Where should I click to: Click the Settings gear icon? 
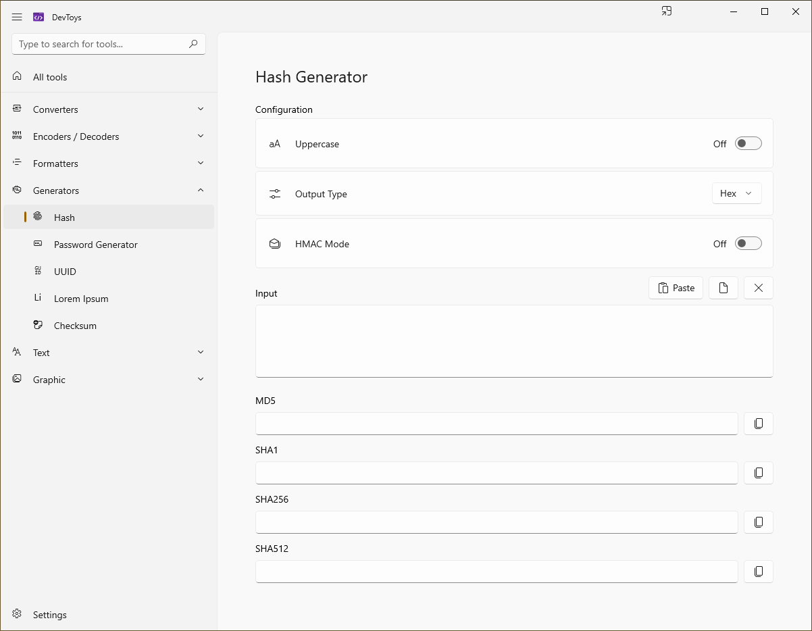17,614
